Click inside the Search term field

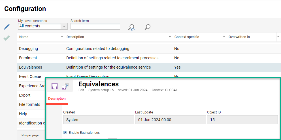point(95,26)
